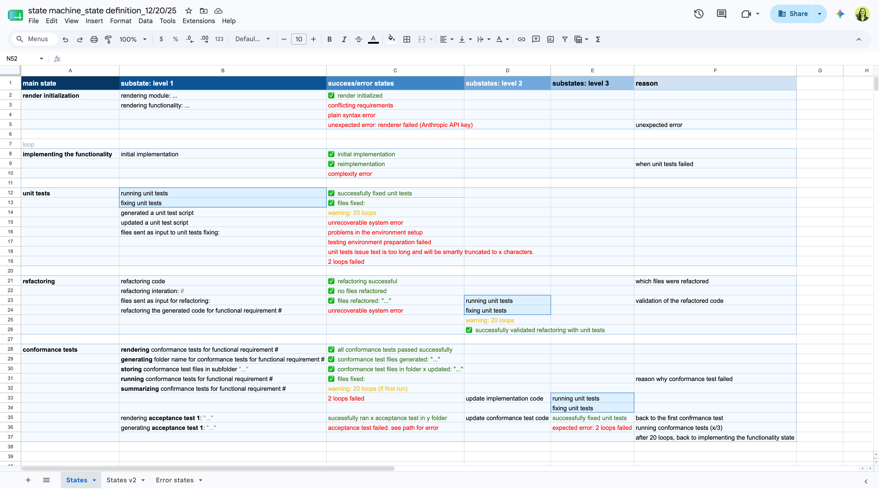Open version history clock icon

[x=699, y=14]
